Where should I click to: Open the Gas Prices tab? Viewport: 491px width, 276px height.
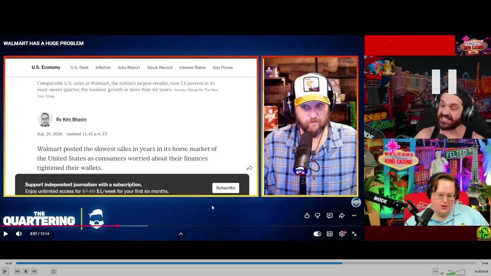pyautogui.click(x=222, y=67)
